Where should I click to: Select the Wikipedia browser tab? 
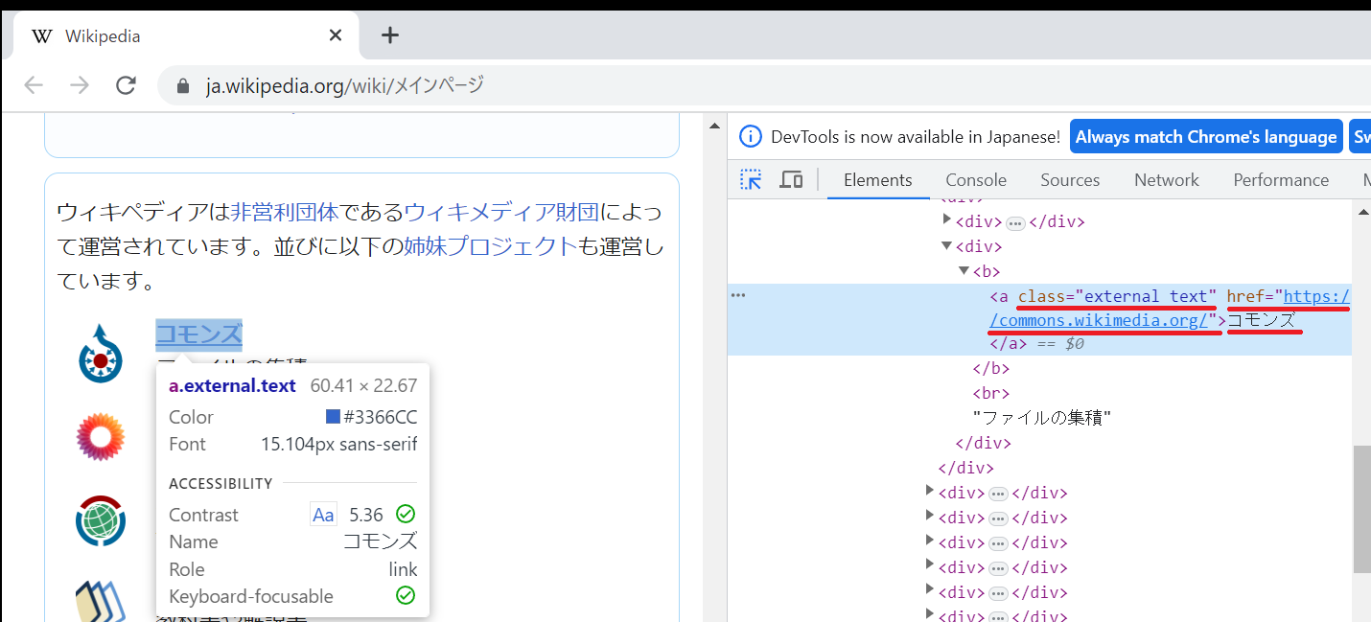coord(186,36)
